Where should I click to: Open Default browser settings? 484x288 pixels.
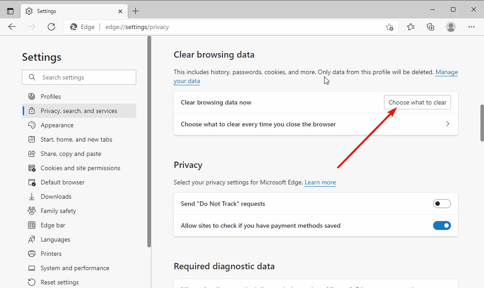[79, 182]
